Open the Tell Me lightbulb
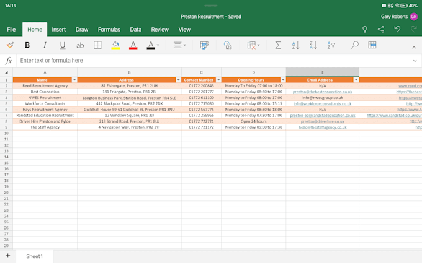 (365, 29)
